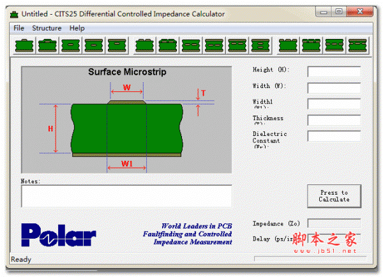Choose the single-trace centered Stripline structure icon
Image resolution: width=383 pixels, height=277 pixels.
94,45
